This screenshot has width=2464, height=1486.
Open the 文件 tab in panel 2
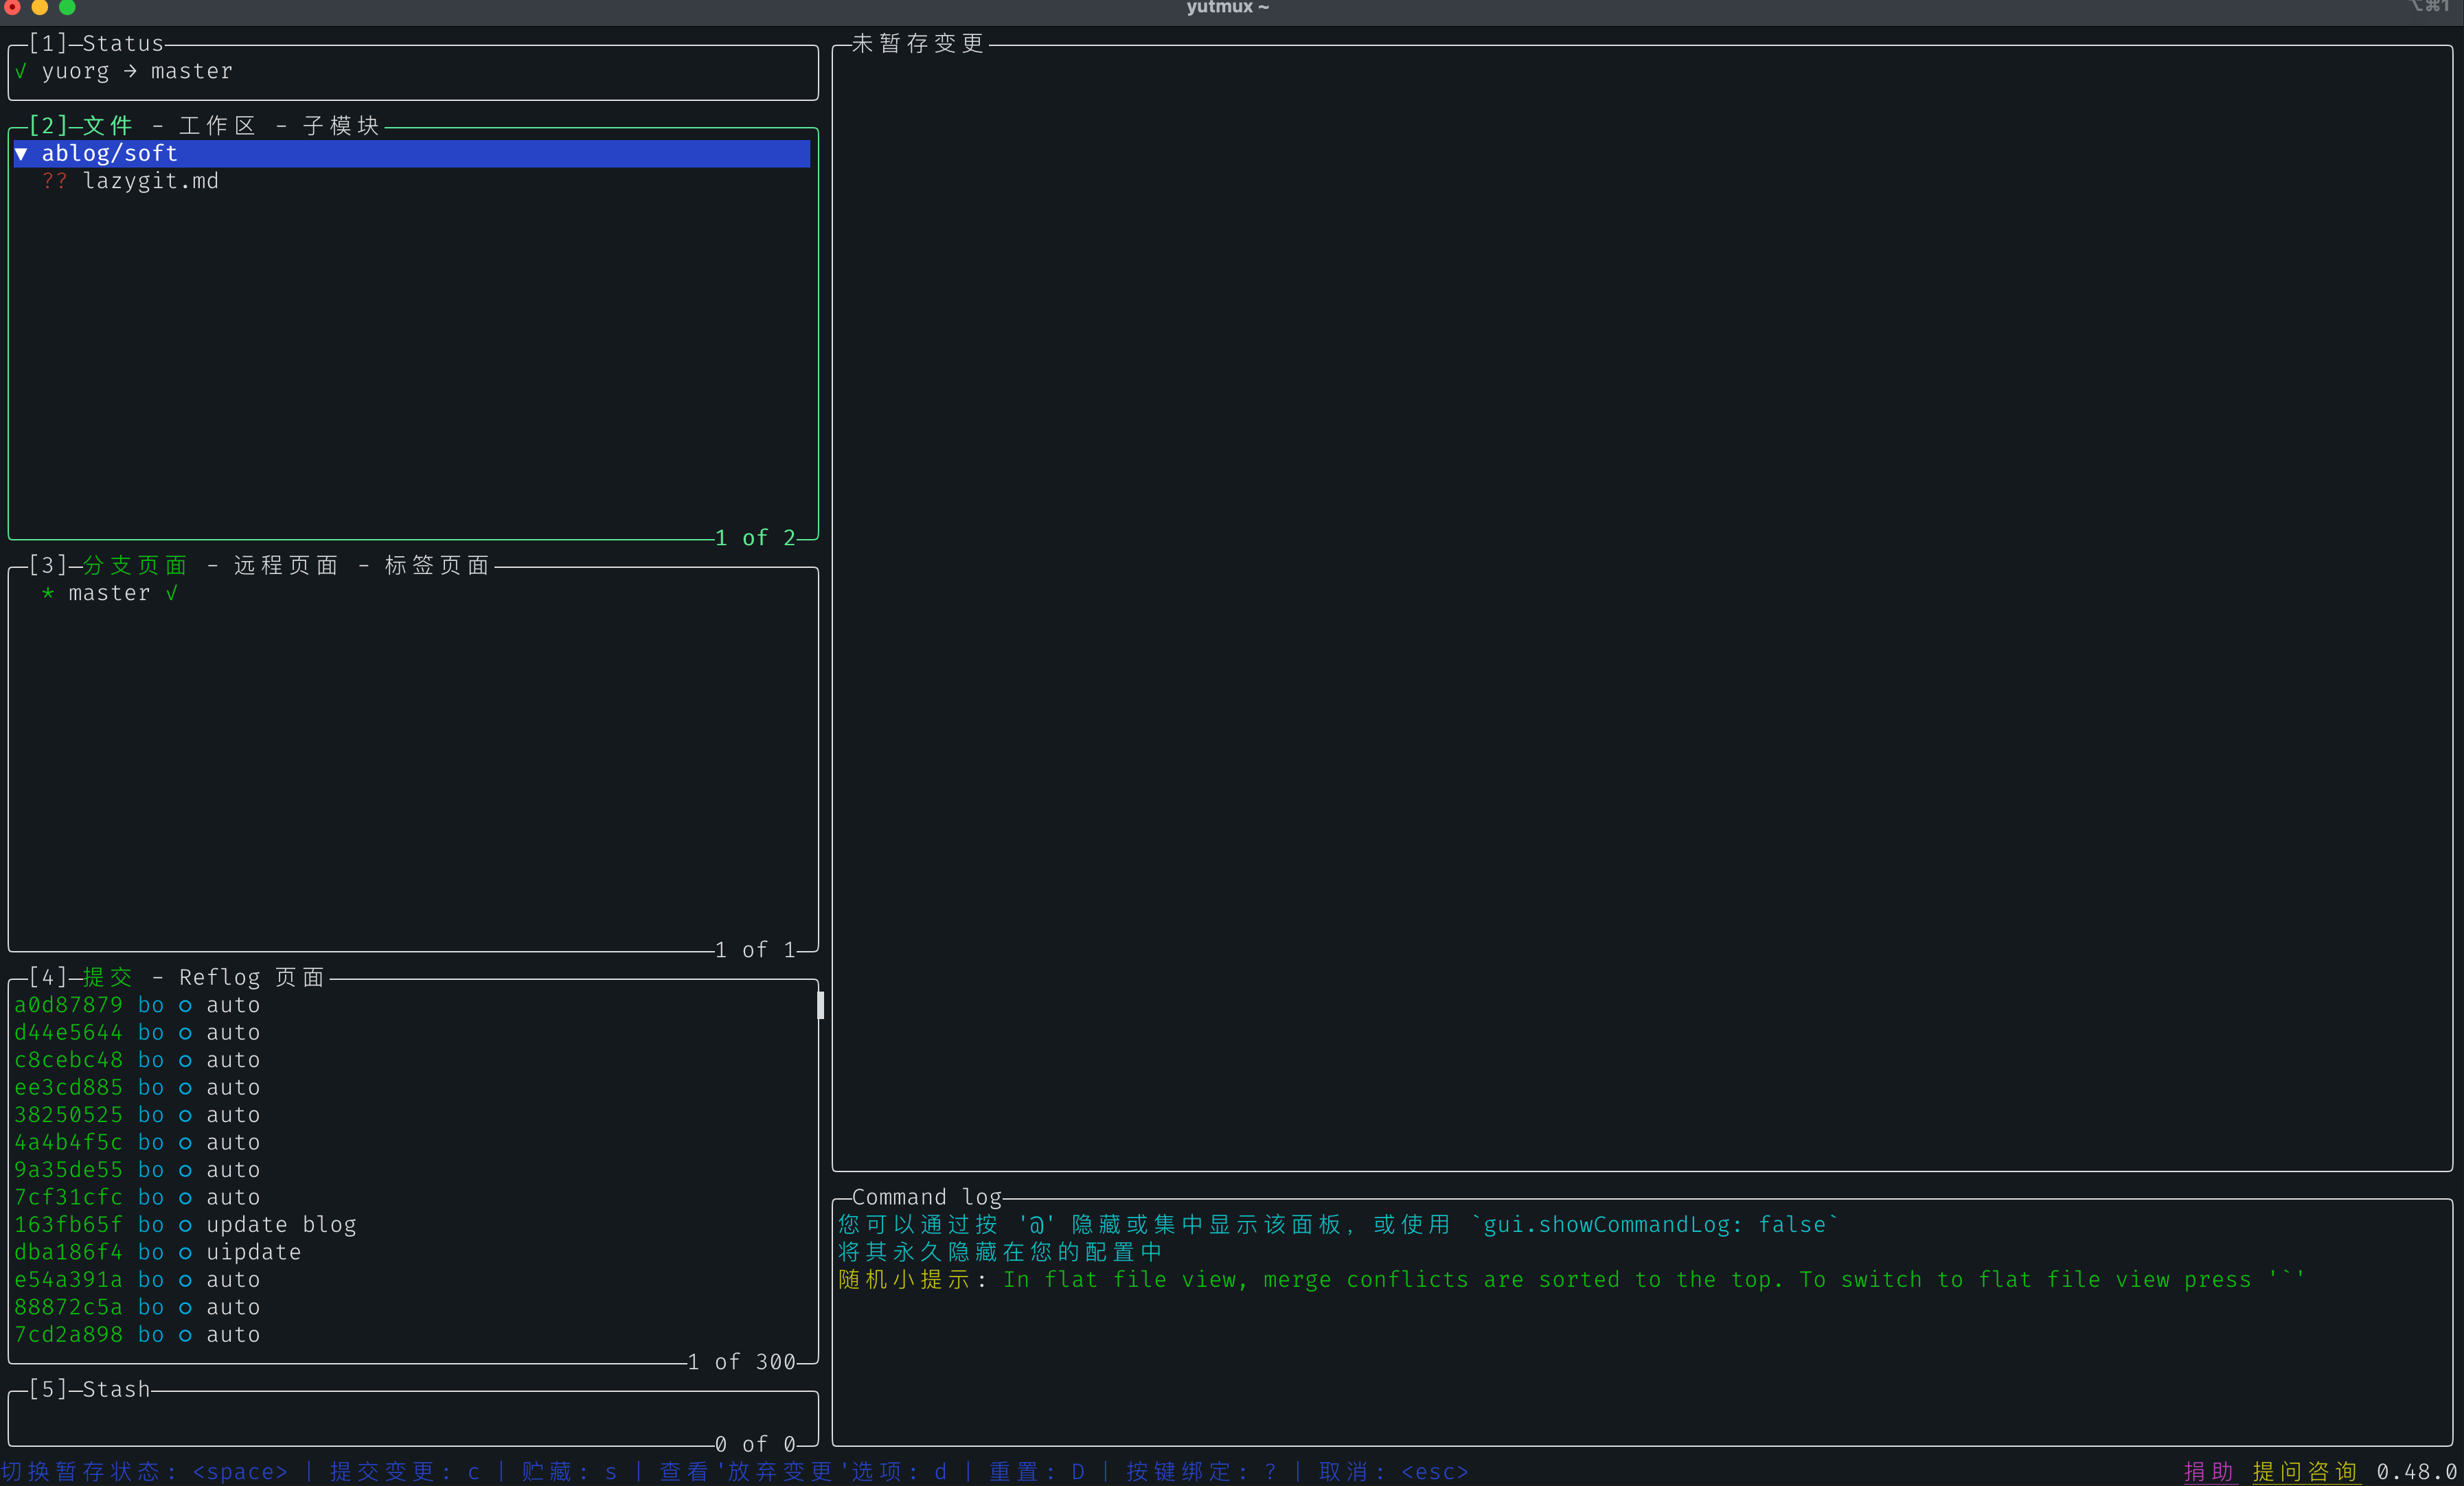click(x=107, y=126)
